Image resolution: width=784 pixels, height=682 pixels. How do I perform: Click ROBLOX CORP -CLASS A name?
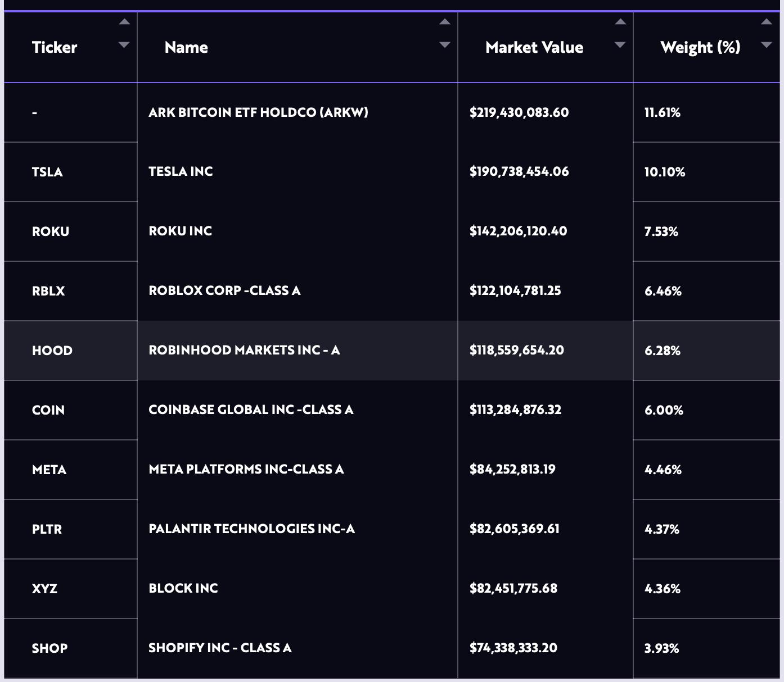pyautogui.click(x=224, y=290)
